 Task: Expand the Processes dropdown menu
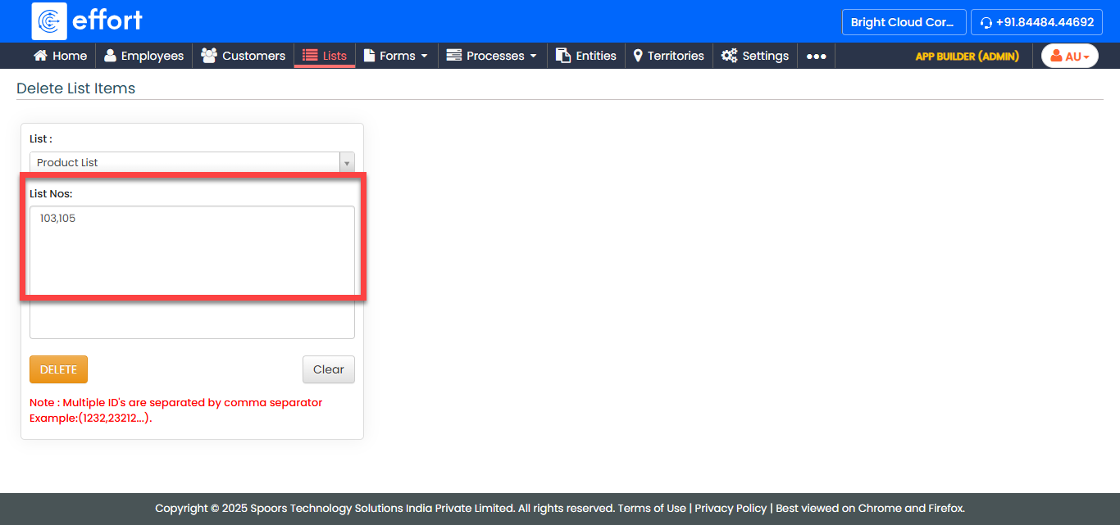point(492,56)
